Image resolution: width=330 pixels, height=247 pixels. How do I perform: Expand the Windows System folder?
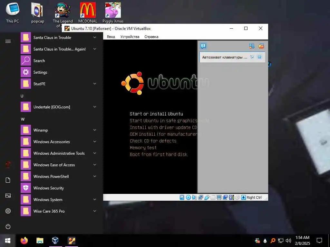pyautogui.click(x=95, y=199)
